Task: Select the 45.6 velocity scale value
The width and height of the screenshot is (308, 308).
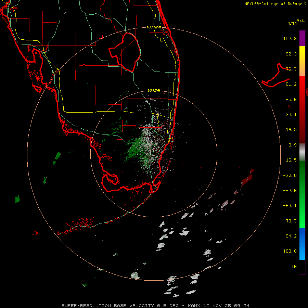Action: point(291,99)
